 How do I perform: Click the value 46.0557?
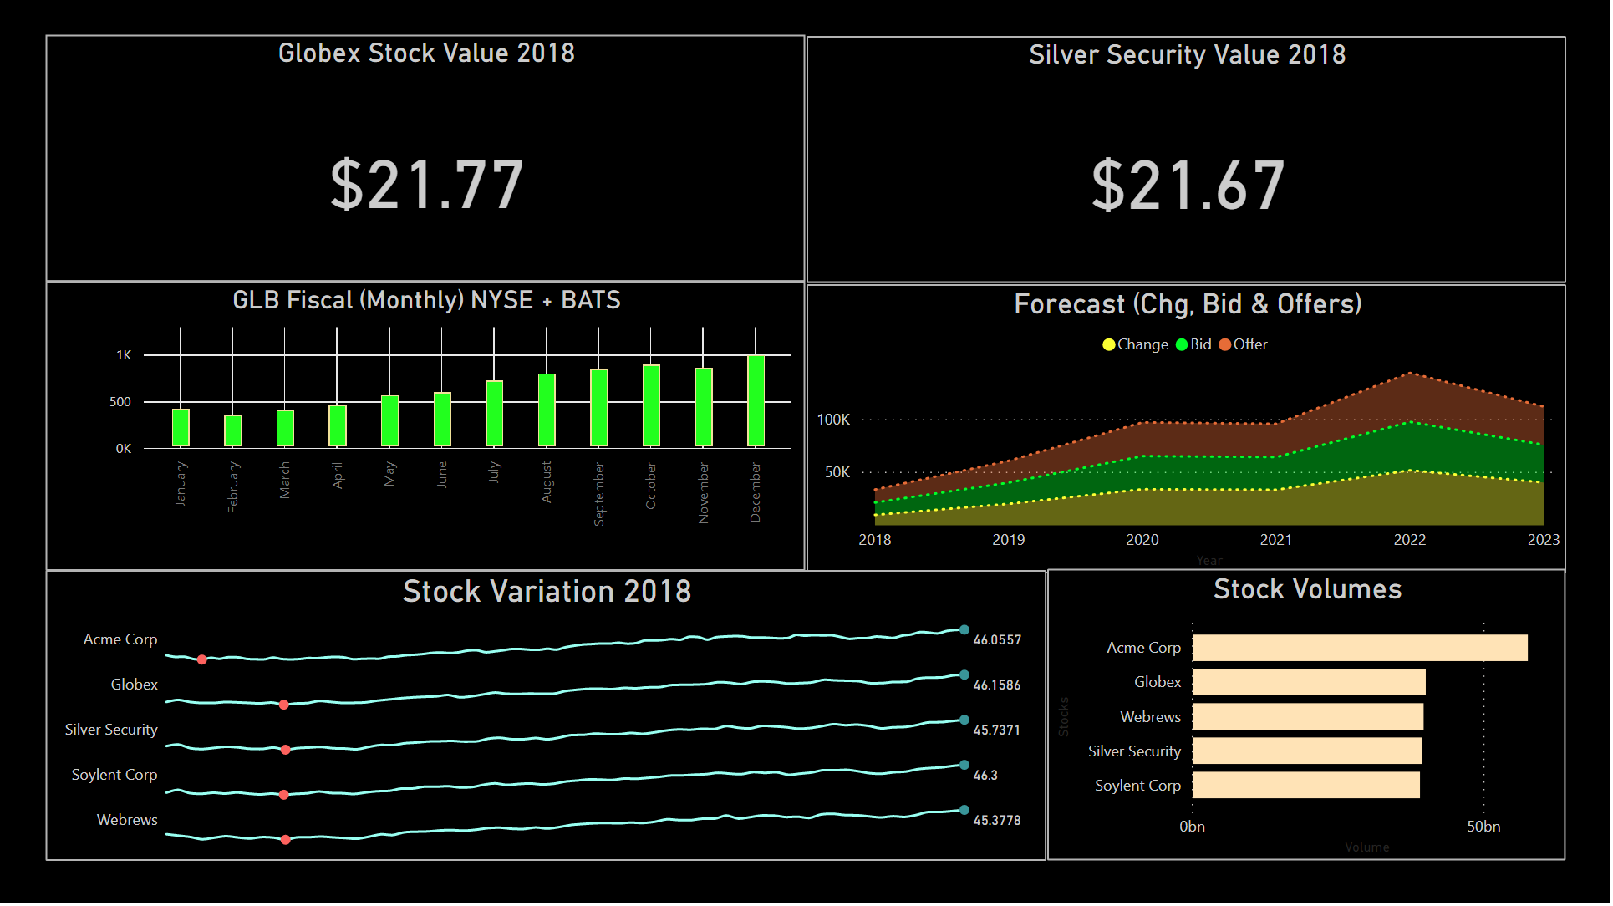pyautogui.click(x=997, y=640)
